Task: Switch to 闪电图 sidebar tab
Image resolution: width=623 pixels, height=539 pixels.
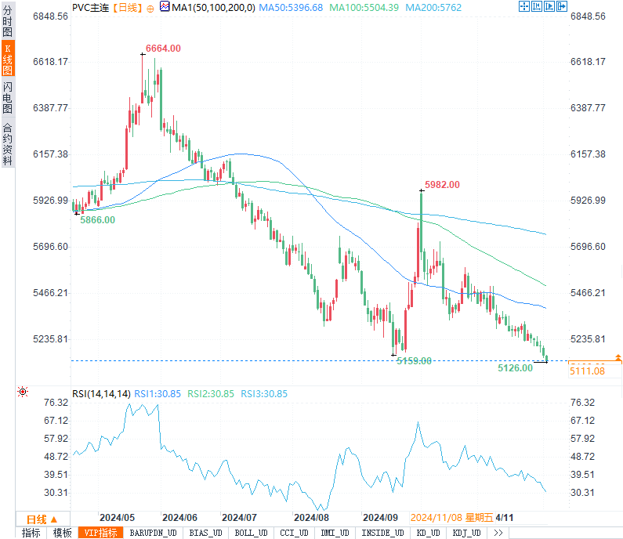Action: point(7,98)
